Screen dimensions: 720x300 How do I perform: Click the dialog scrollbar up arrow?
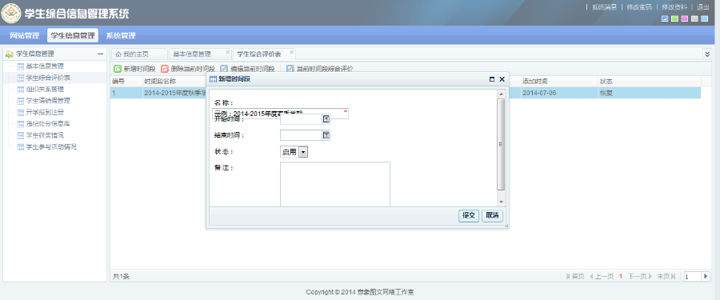[x=502, y=94]
